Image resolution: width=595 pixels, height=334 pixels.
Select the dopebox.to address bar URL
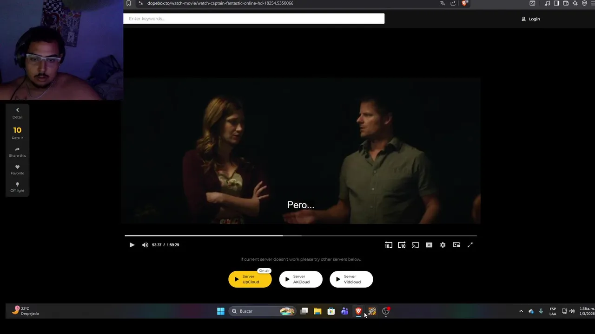click(x=220, y=3)
